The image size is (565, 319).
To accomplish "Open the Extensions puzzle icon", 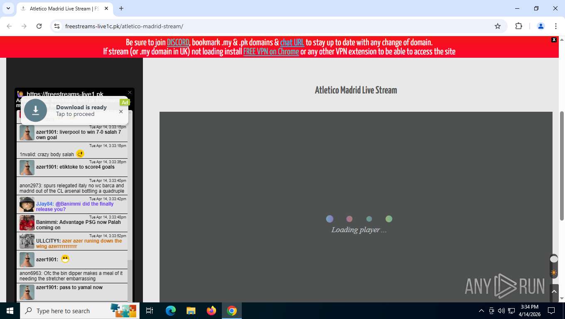I will pyautogui.click(x=518, y=26).
